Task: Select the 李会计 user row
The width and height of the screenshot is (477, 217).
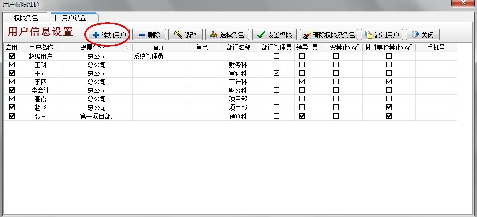Action: tap(41, 90)
